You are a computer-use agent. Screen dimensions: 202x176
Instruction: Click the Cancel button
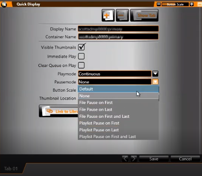(x=185, y=159)
